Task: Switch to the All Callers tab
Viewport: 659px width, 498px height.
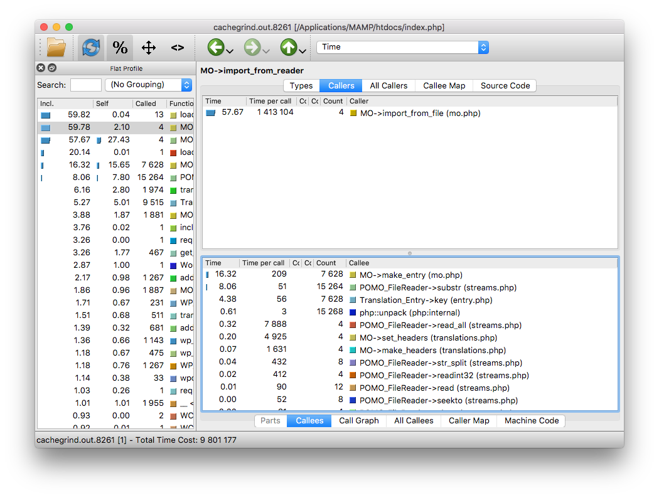Action: [388, 86]
